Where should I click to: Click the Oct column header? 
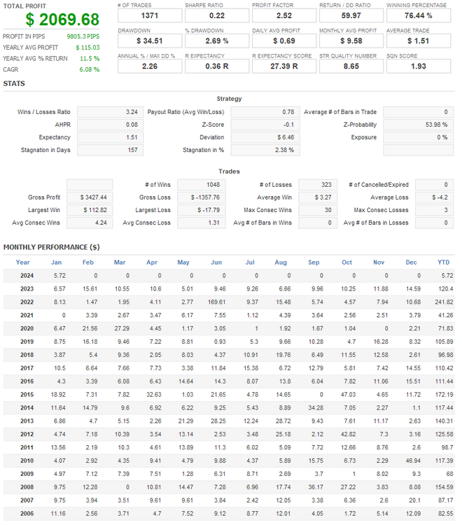tap(346, 262)
